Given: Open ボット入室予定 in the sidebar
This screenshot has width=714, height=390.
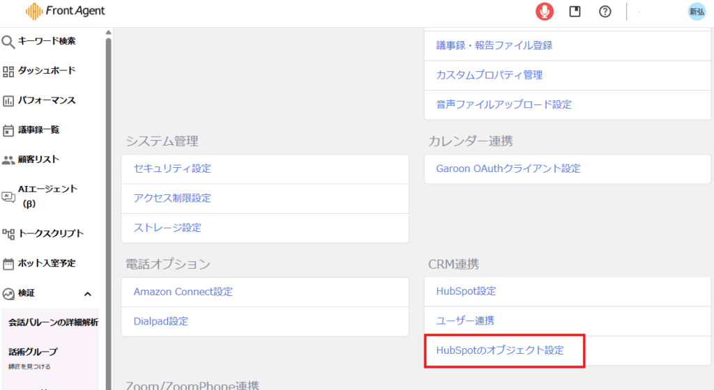Looking at the screenshot, I should tap(47, 263).
